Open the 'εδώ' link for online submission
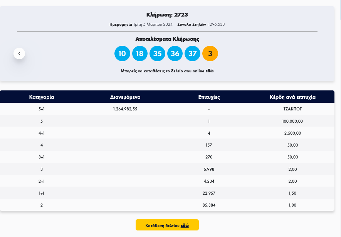Image resolution: width=341 pixels, height=237 pixels. [x=209, y=71]
